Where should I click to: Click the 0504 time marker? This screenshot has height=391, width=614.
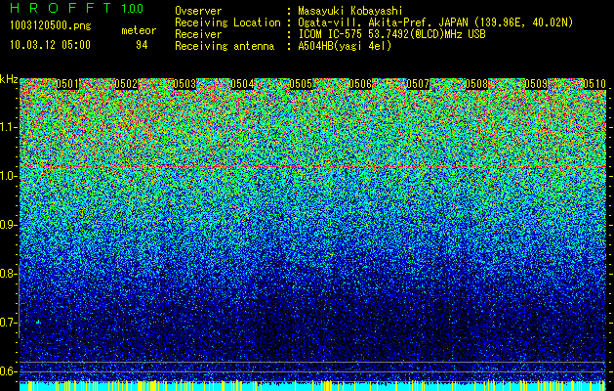pos(242,84)
